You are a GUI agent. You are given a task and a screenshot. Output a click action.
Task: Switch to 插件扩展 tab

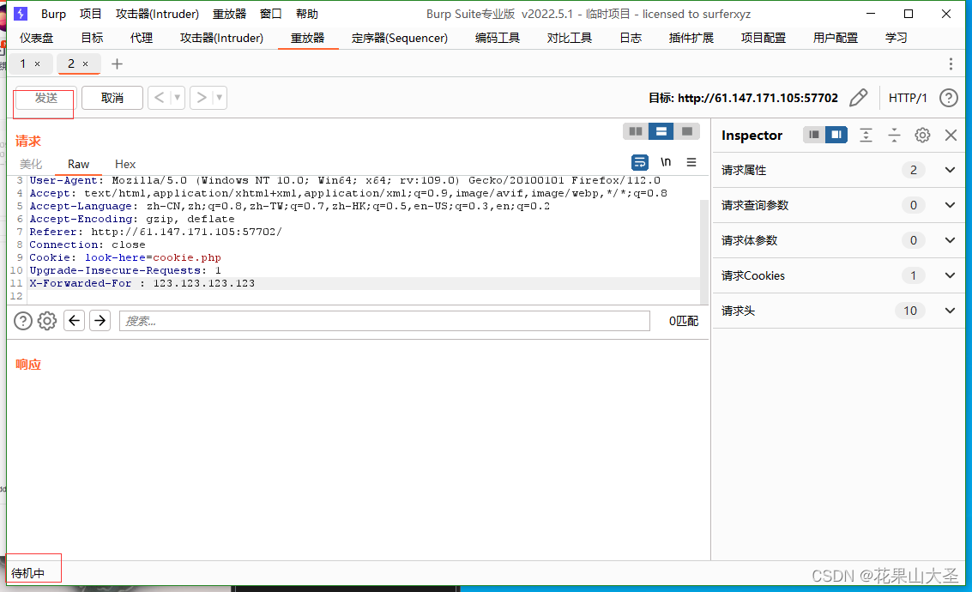(x=691, y=38)
